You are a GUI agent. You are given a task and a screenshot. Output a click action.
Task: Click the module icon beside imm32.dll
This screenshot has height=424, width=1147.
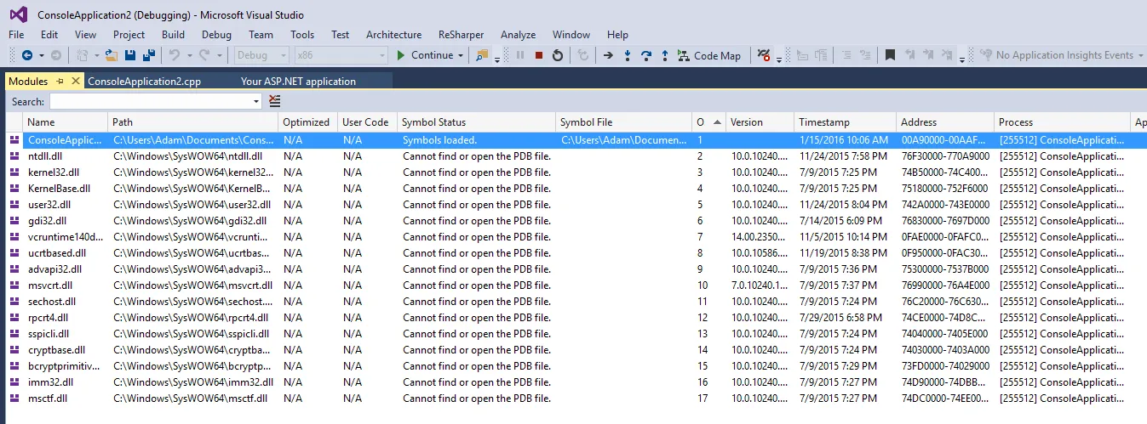point(14,382)
